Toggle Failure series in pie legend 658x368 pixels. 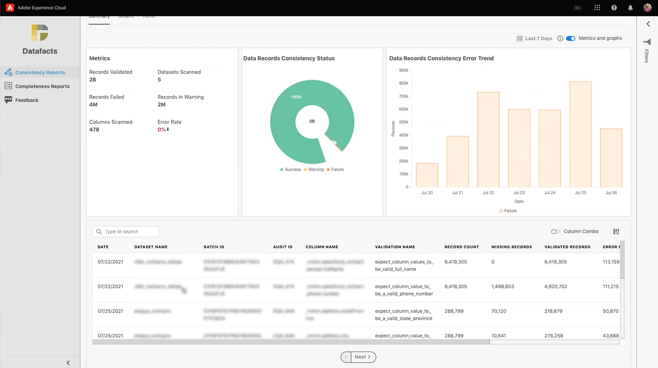pyautogui.click(x=335, y=169)
